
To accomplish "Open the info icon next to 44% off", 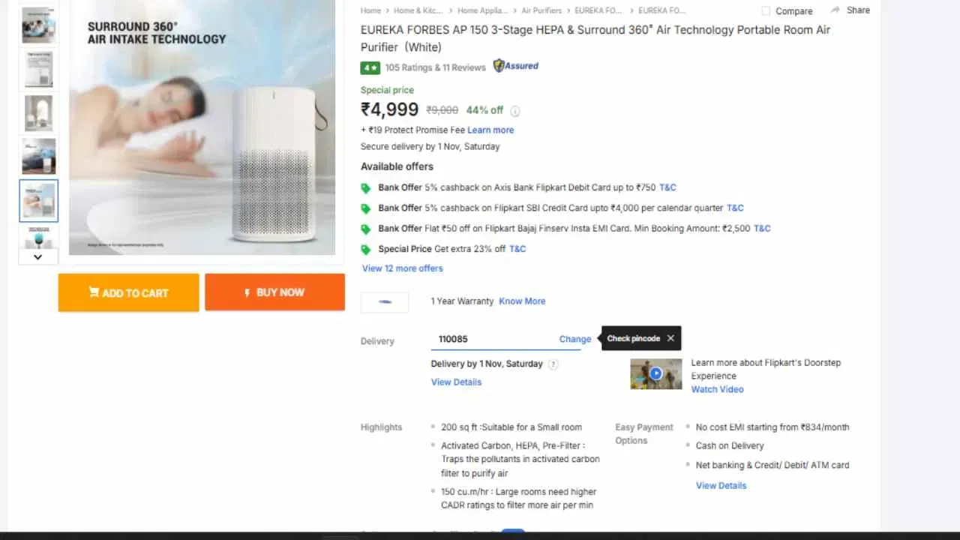I will click(x=515, y=110).
